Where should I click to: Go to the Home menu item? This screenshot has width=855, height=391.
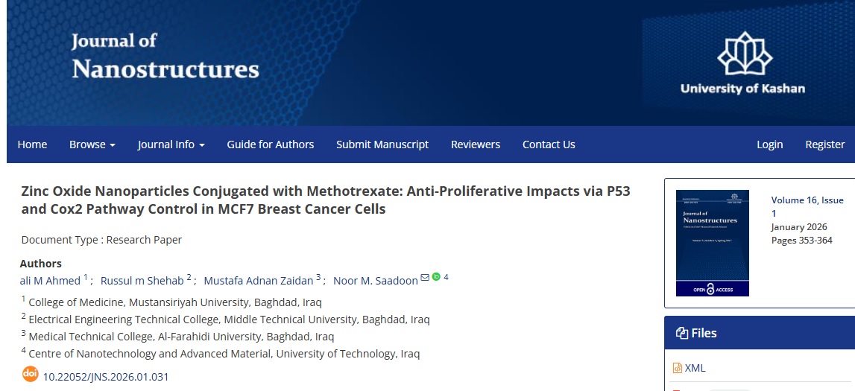32,144
